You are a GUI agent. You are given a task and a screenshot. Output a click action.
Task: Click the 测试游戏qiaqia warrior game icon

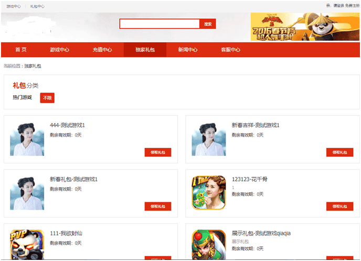(209, 245)
